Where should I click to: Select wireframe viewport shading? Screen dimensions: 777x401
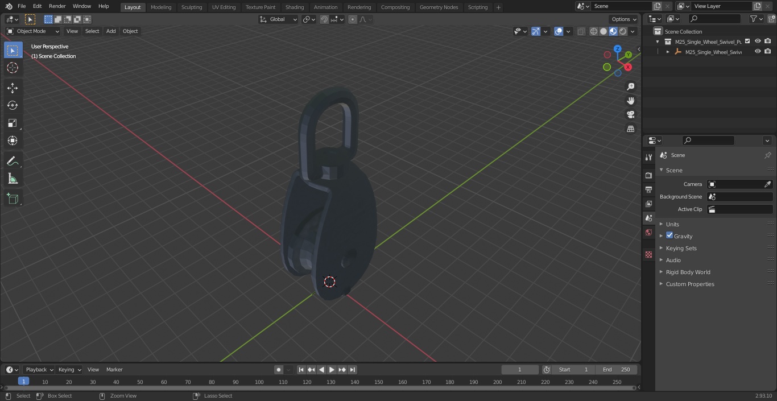coord(594,31)
